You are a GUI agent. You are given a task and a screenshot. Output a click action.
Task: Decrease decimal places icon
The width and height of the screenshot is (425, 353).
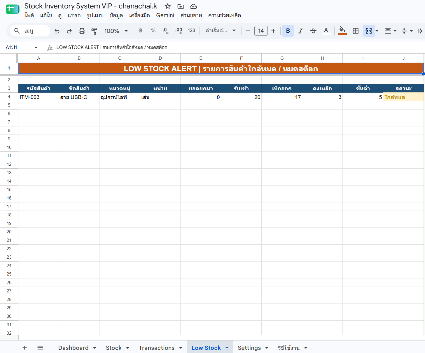pyautogui.click(x=166, y=31)
